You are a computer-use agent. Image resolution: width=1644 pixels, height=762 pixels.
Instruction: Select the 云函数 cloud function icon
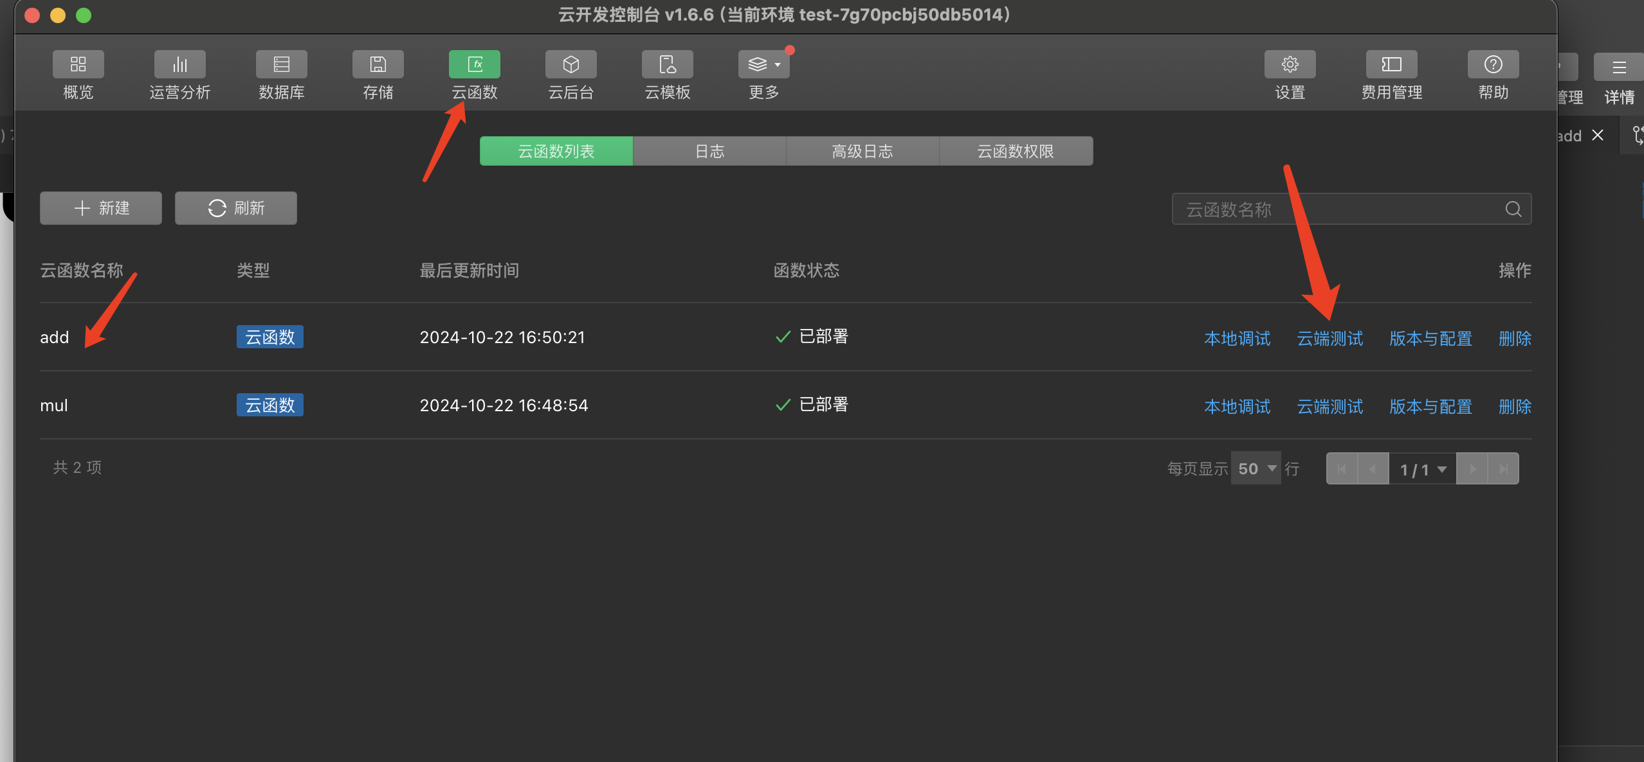click(474, 65)
